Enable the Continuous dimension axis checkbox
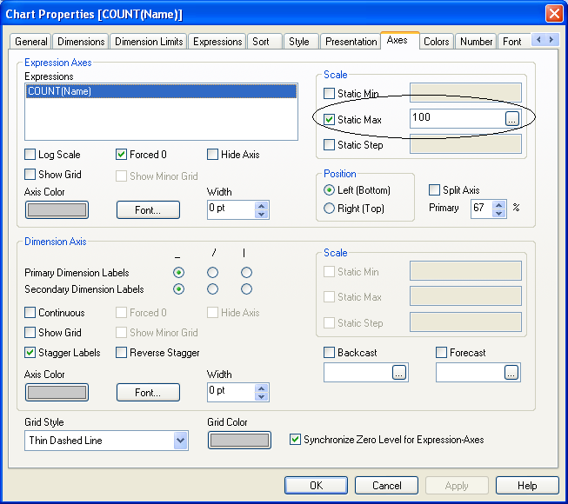 pos(30,313)
